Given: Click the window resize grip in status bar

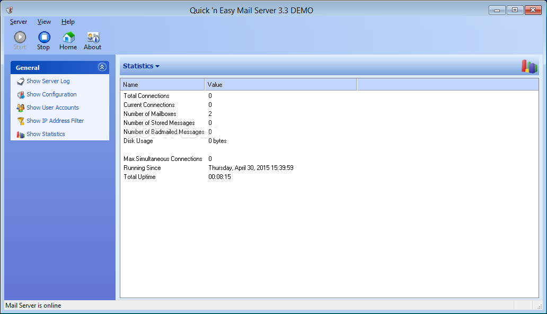Looking at the screenshot, I should [x=539, y=306].
